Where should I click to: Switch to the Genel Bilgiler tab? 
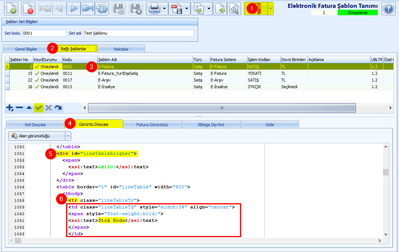(x=26, y=49)
